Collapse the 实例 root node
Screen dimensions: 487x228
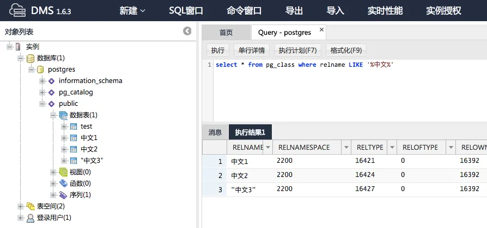(x=9, y=47)
